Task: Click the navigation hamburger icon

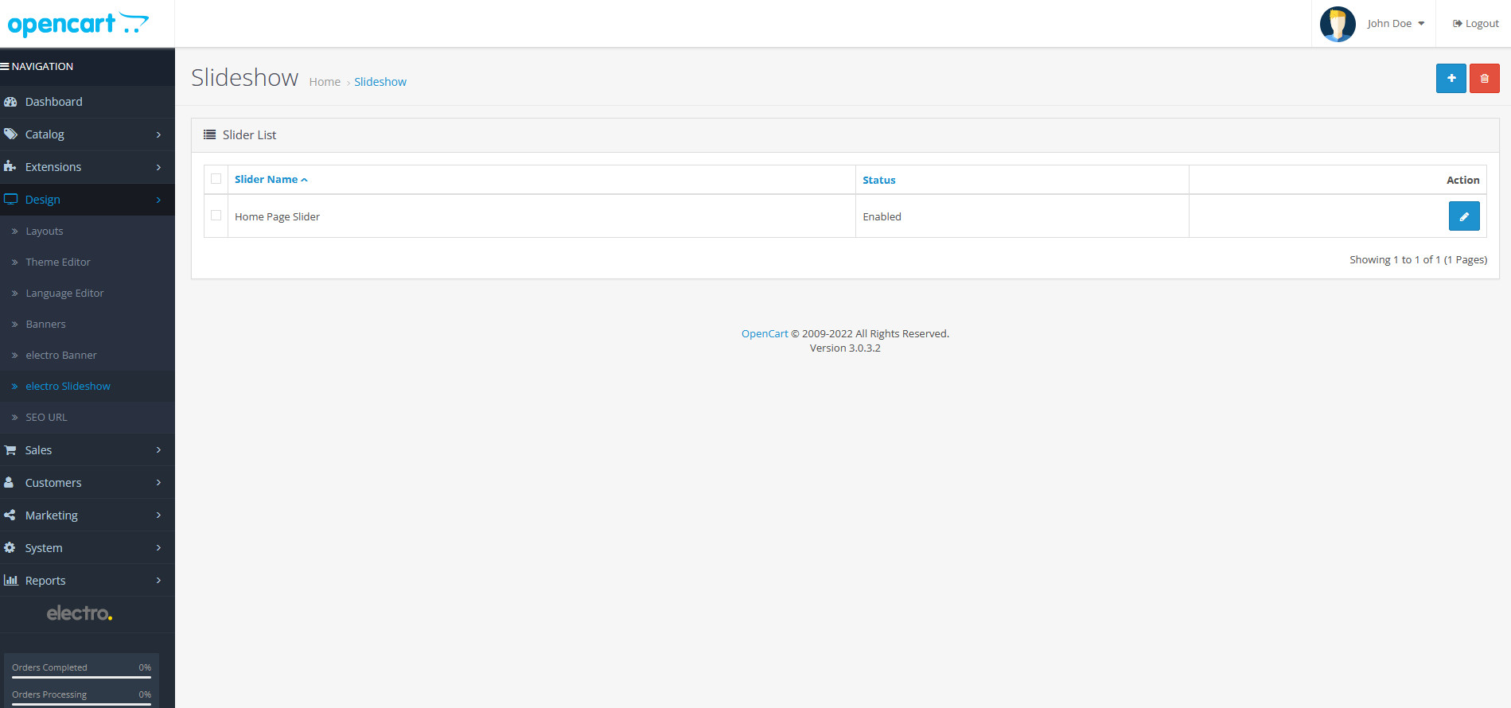Action: pos(5,67)
